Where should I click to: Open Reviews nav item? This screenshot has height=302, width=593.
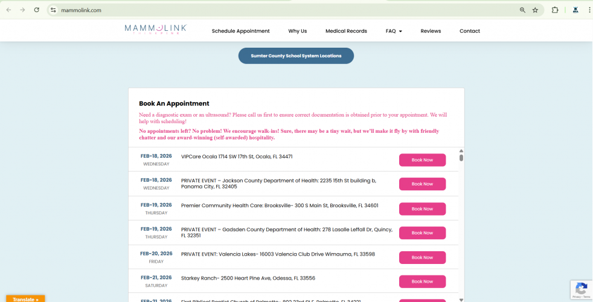431,31
